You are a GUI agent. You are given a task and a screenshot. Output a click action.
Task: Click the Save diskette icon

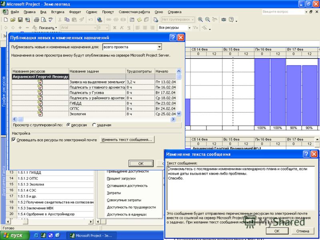click(20, 20)
